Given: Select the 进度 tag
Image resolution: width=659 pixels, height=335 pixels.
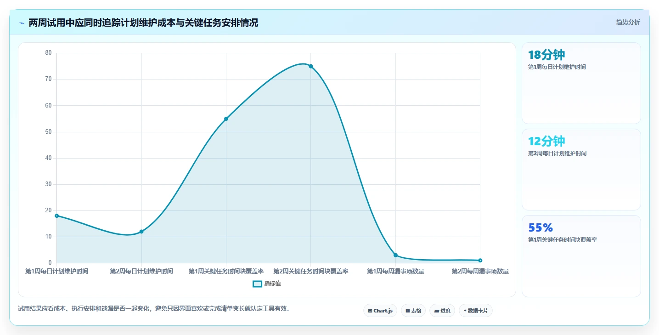Looking at the screenshot, I should [442, 311].
